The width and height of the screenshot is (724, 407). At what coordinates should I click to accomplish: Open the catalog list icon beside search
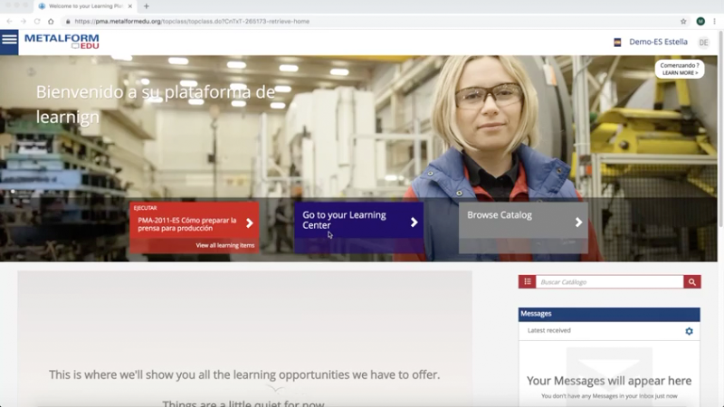coord(527,282)
